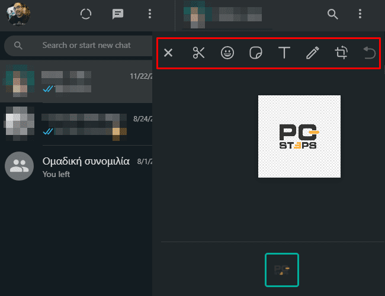Close the image editor with X
The image size is (385, 296).
[x=168, y=53]
